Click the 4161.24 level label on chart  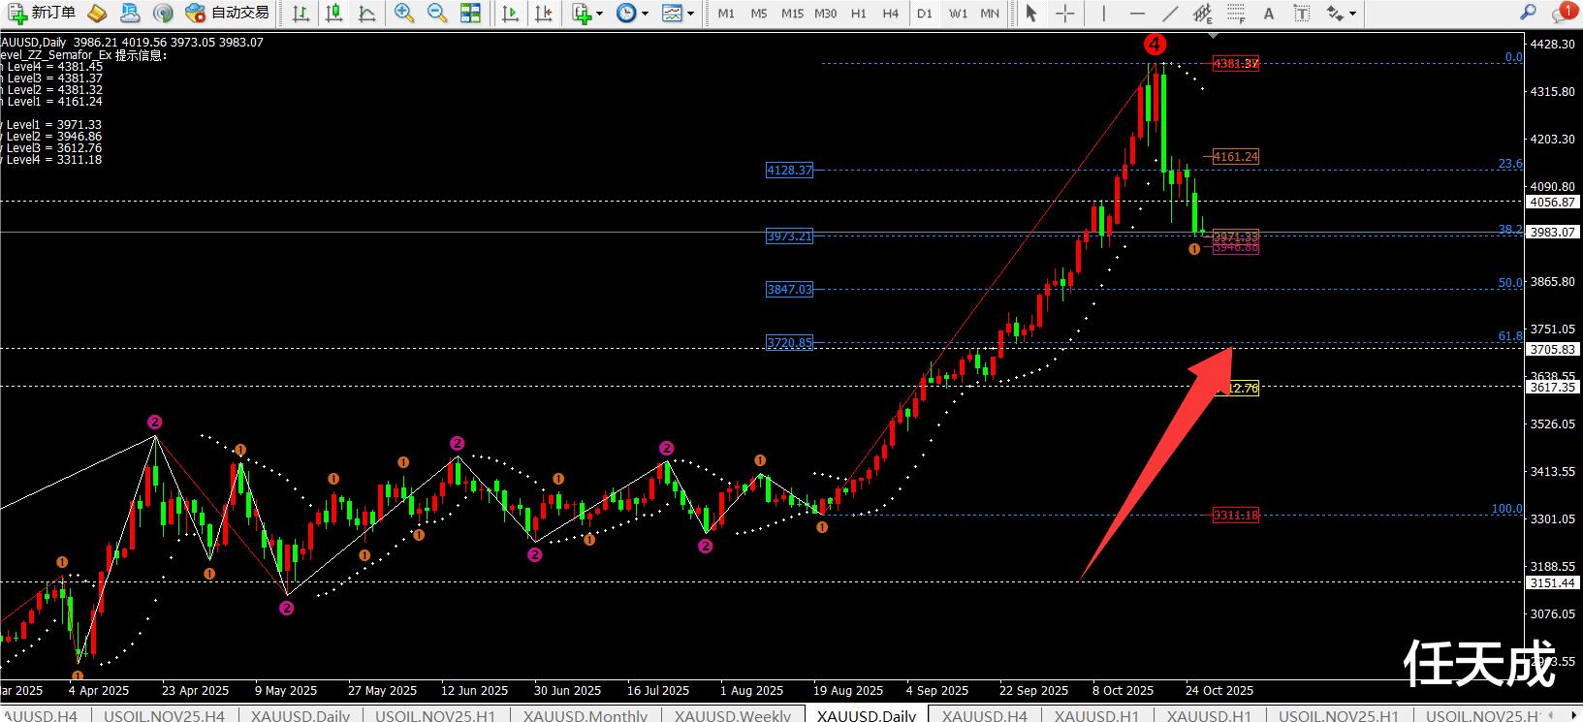pos(1236,156)
